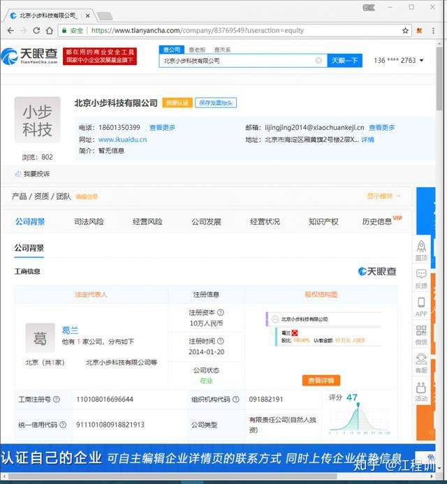Viewport: 447px width, 484px height.
Task: Select the 查公司 search tab
Action: pos(172,50)
